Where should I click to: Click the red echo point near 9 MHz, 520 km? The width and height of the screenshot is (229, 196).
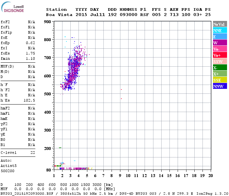click(121, 90)
